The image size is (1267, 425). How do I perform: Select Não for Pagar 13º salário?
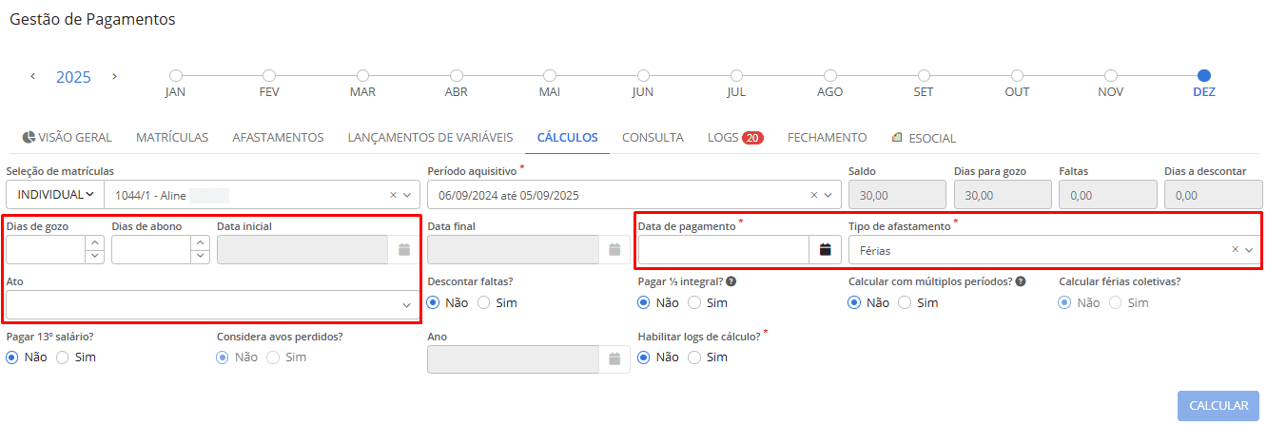pyautogui.click(x=12, y=357)
